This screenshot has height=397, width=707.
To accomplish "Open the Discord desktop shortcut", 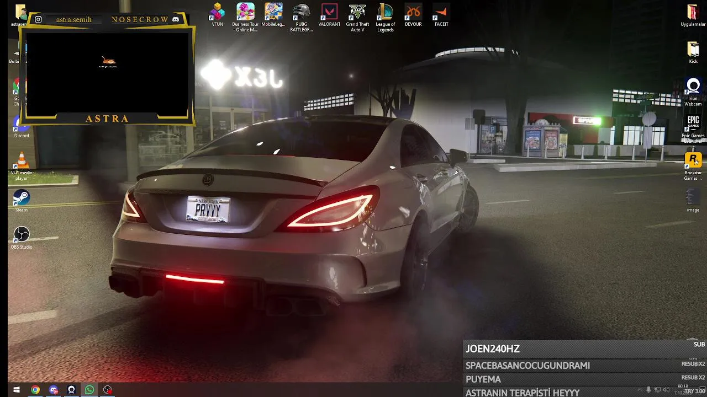I will (x=21, y=127).
